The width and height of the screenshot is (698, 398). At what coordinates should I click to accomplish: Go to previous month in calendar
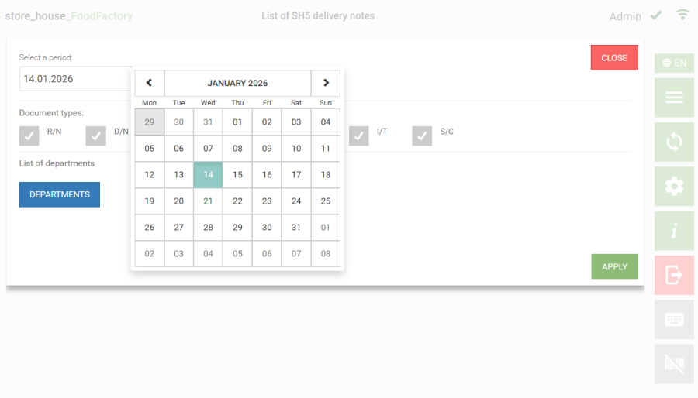150,83
